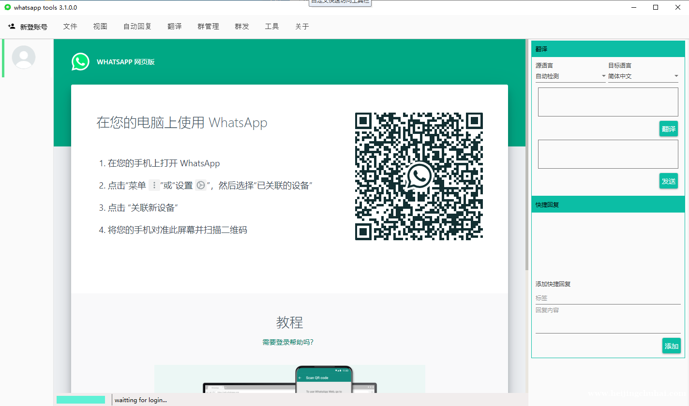Click the menu dots icon in step 2
The width and height of the screenshot is (689, 406).
[x=154, y=186]
